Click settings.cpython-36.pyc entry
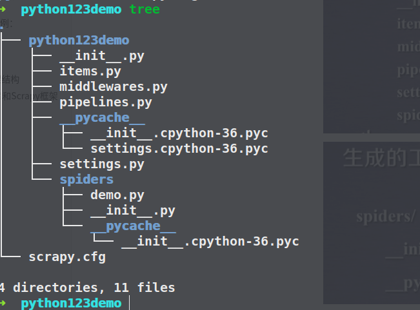Viewport: 420px width, 310px height. click(x=179, y=149)
